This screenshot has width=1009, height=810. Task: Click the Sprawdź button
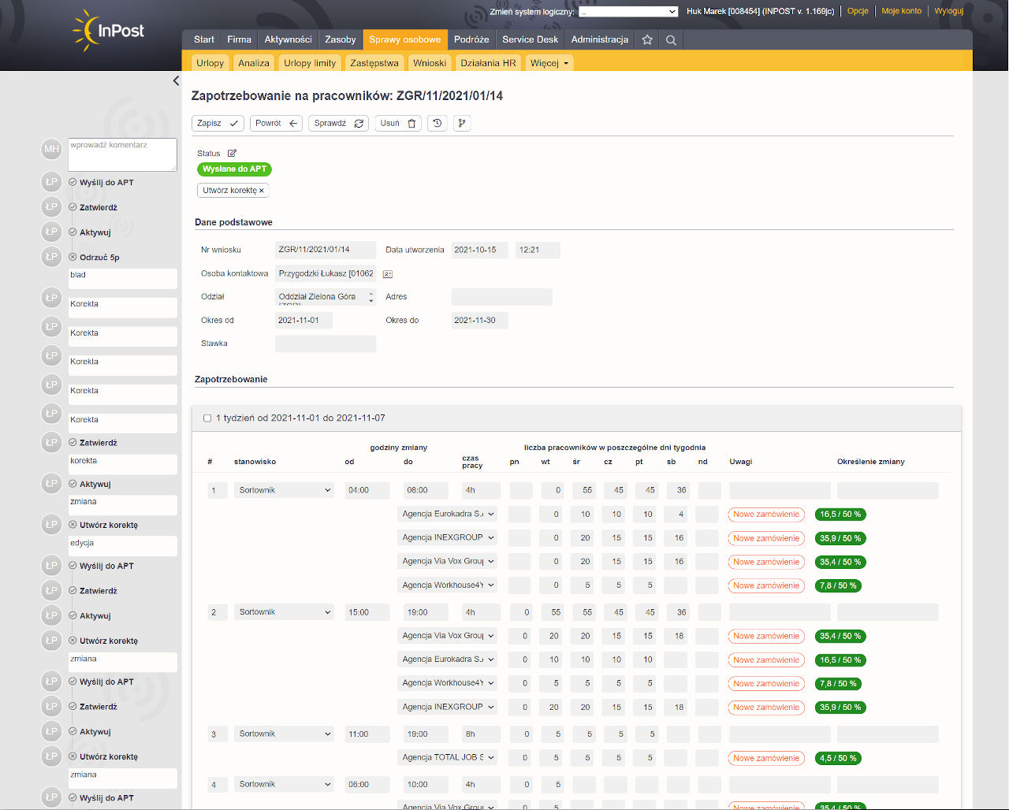click(338, 123)
